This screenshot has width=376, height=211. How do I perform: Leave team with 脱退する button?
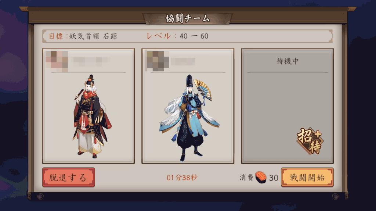(69, 178)
